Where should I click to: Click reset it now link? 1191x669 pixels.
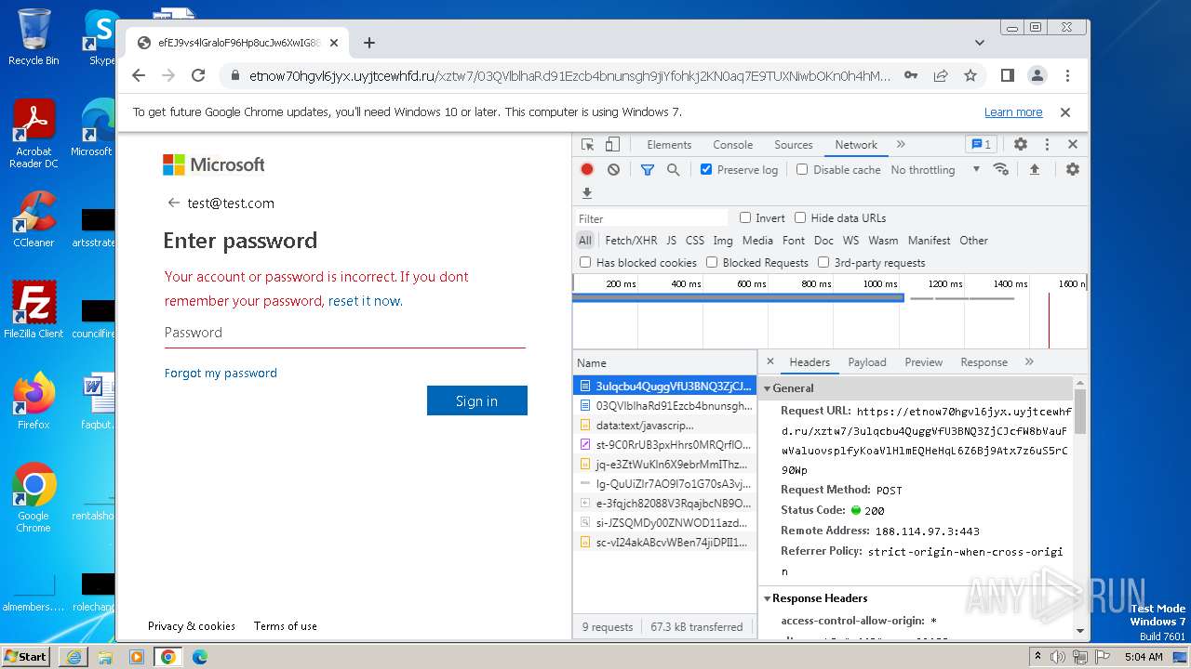point(365,301)
